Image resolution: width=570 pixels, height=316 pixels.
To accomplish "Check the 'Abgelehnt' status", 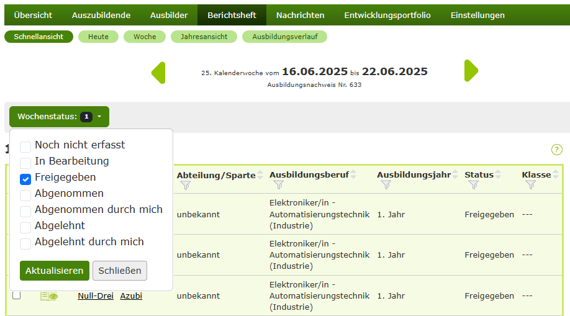I will (x=25, y=227).
